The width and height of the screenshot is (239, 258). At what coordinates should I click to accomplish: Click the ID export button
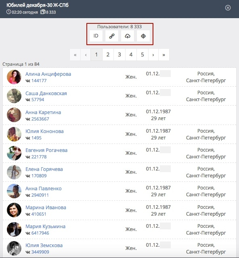[96, 36]
